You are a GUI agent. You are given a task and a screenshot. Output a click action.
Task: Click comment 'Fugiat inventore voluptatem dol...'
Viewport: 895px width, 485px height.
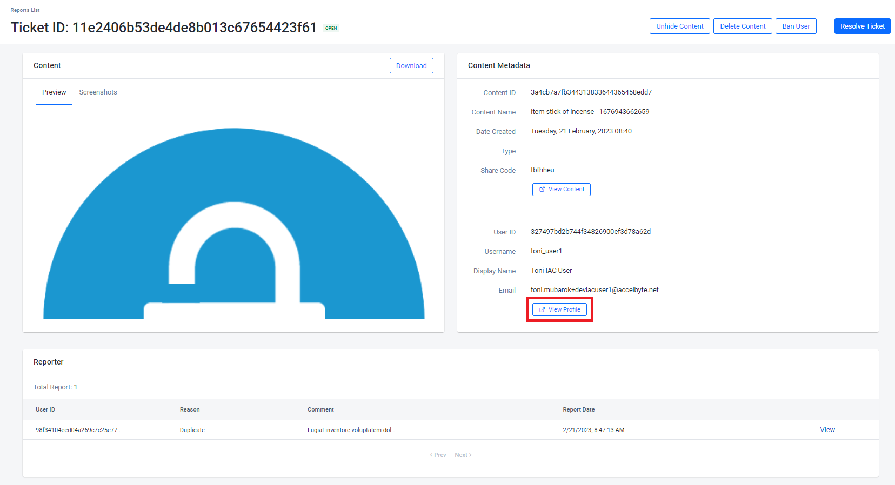[351, 430]
